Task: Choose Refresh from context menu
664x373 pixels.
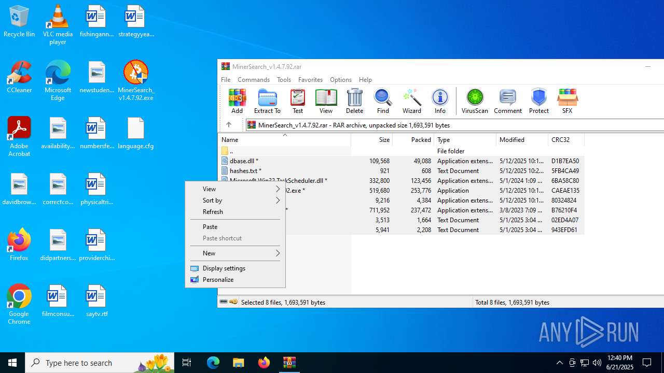Action: 235,212
